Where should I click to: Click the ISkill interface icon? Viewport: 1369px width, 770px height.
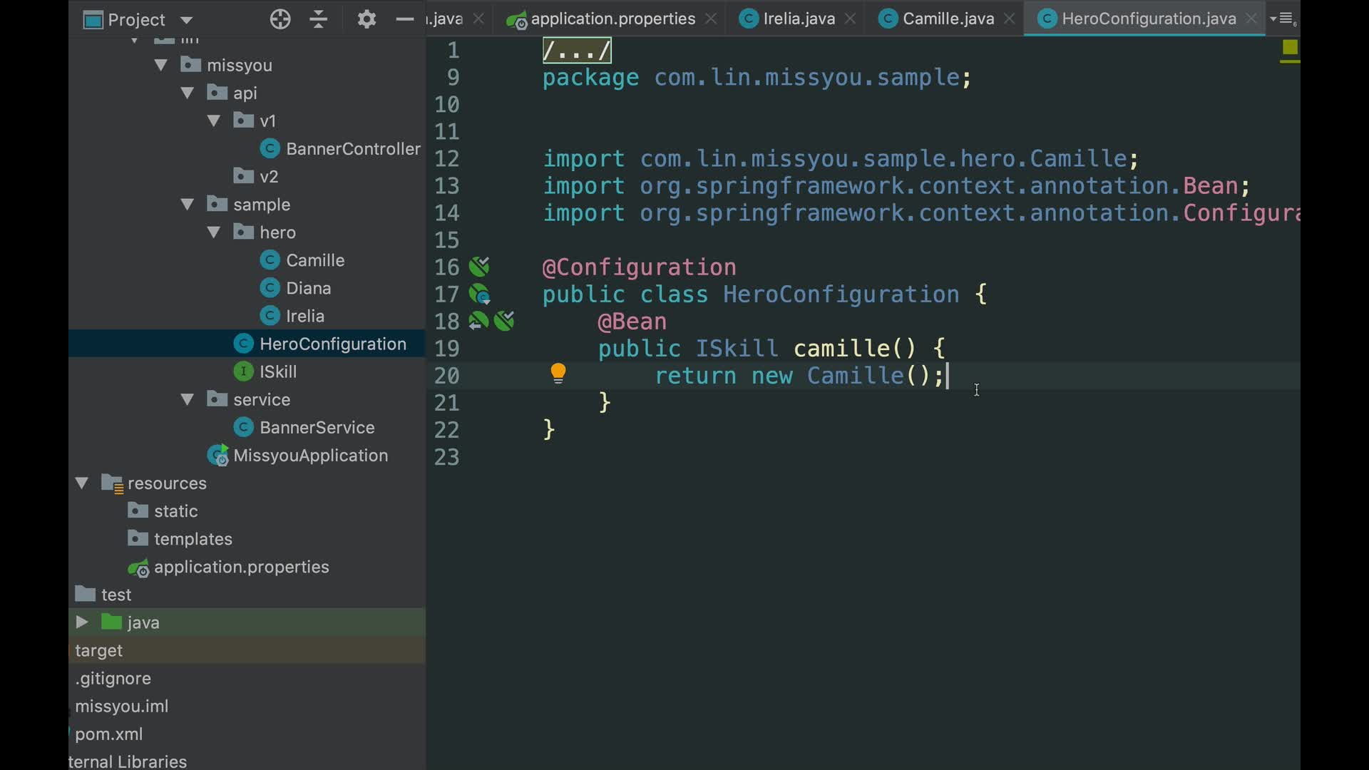243,371
